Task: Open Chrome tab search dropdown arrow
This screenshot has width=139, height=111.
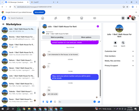Action: [x=2, y=2]
